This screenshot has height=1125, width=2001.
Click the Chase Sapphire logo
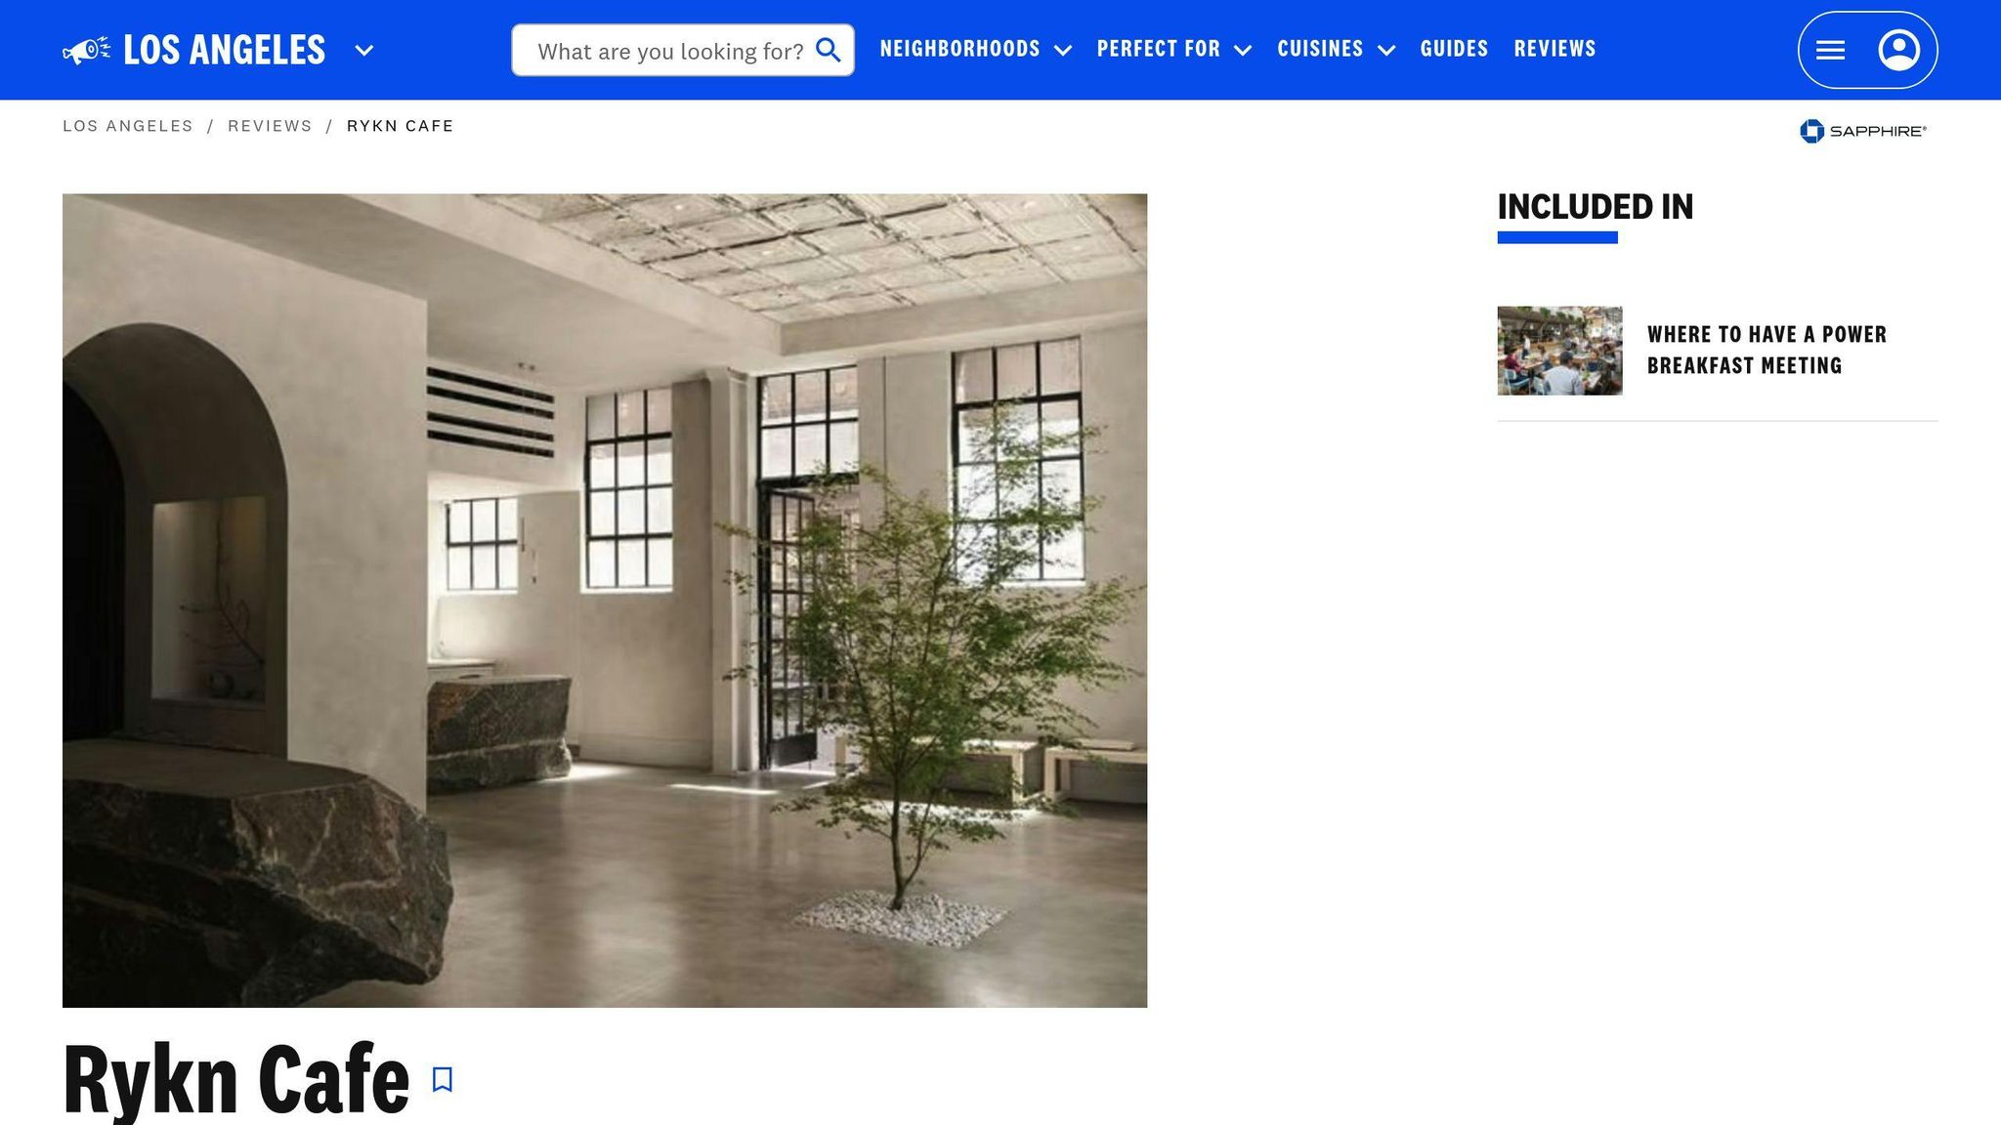pyautogui.click(x=1863, y=131)
